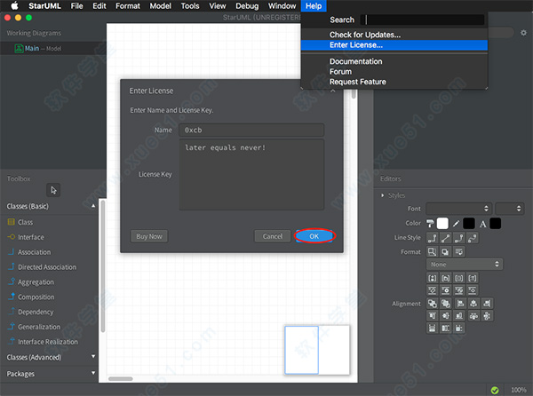This screenshot has height=396, width=533.
Task: Click the Name field containing '0xcb'
Action: 251,130
